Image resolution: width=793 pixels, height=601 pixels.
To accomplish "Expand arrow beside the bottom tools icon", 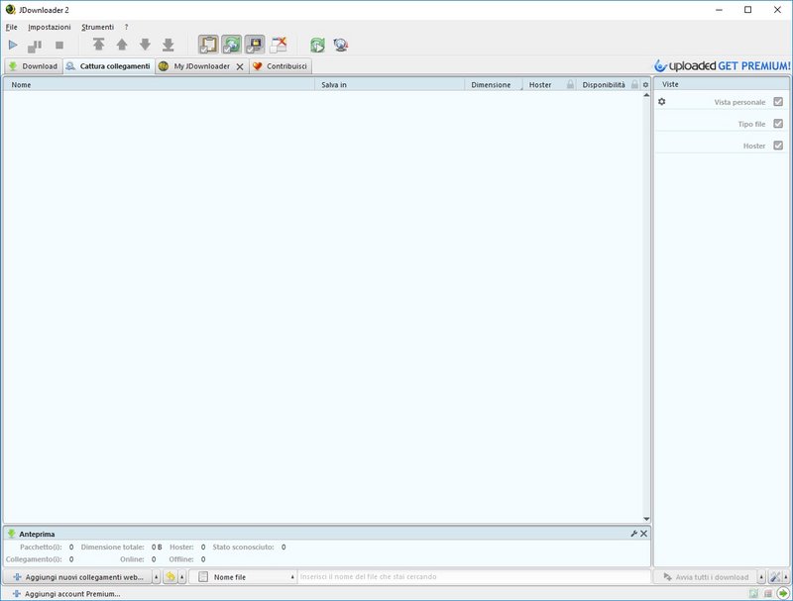I will [786, 577].
